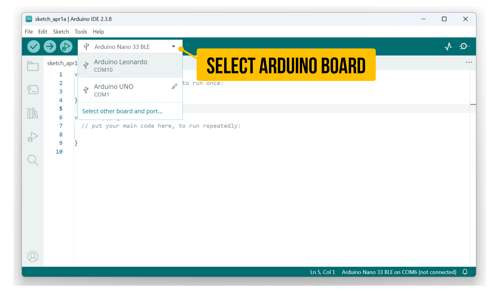Image resolution: width=500 pixels, height=294 pixels.
Task: Open the Help menu
Action: pos(98,32)
